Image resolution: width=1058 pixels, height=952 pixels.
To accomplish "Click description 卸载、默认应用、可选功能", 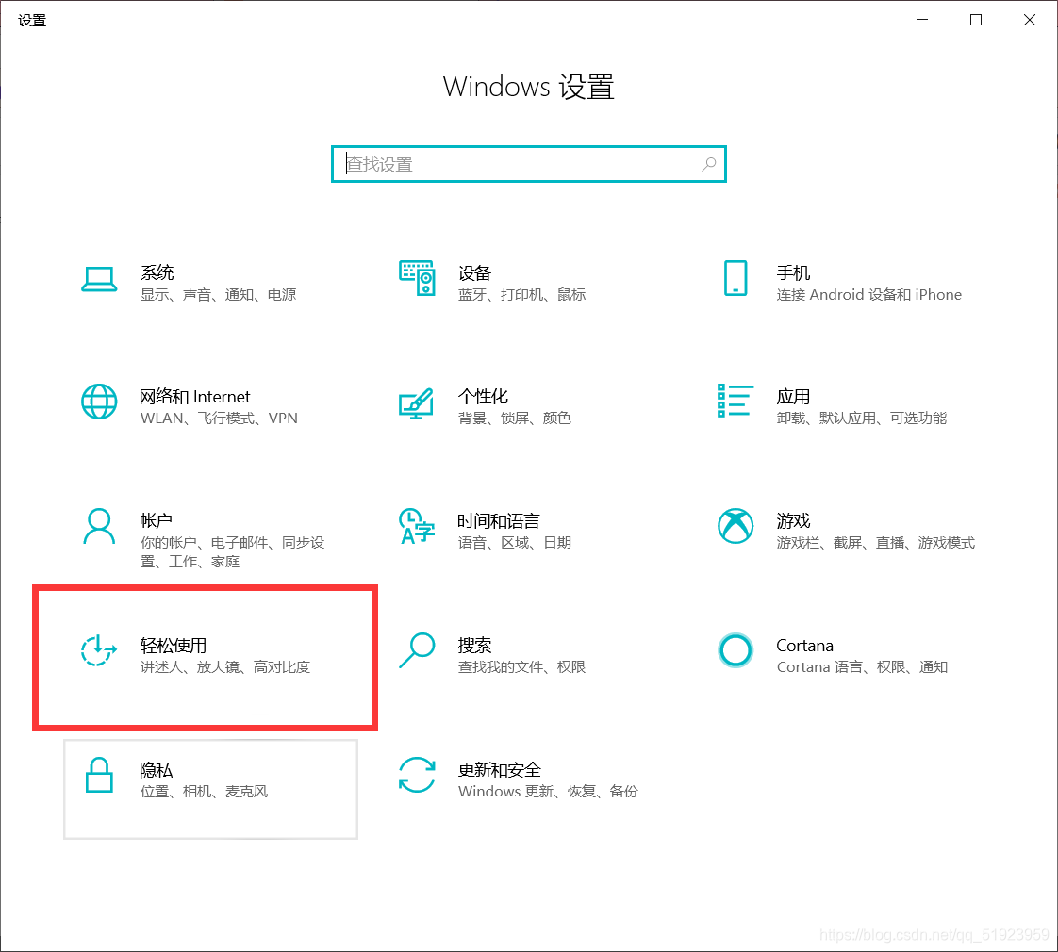I will click(x=862, y=419).
